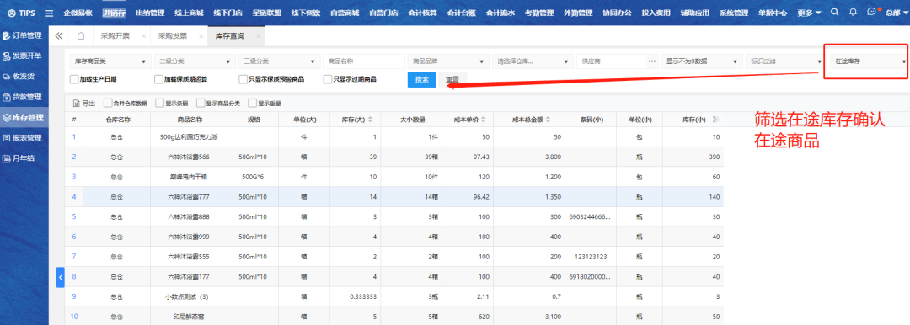Image resolution: width=910 pixels, height=325 pixels.
Task: Open the 进销存 menu
Action: pos(114,12)
